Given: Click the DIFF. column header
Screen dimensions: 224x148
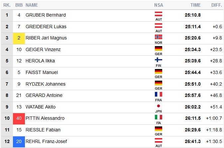Looking at the screenshot, I should tap(217, 5).
